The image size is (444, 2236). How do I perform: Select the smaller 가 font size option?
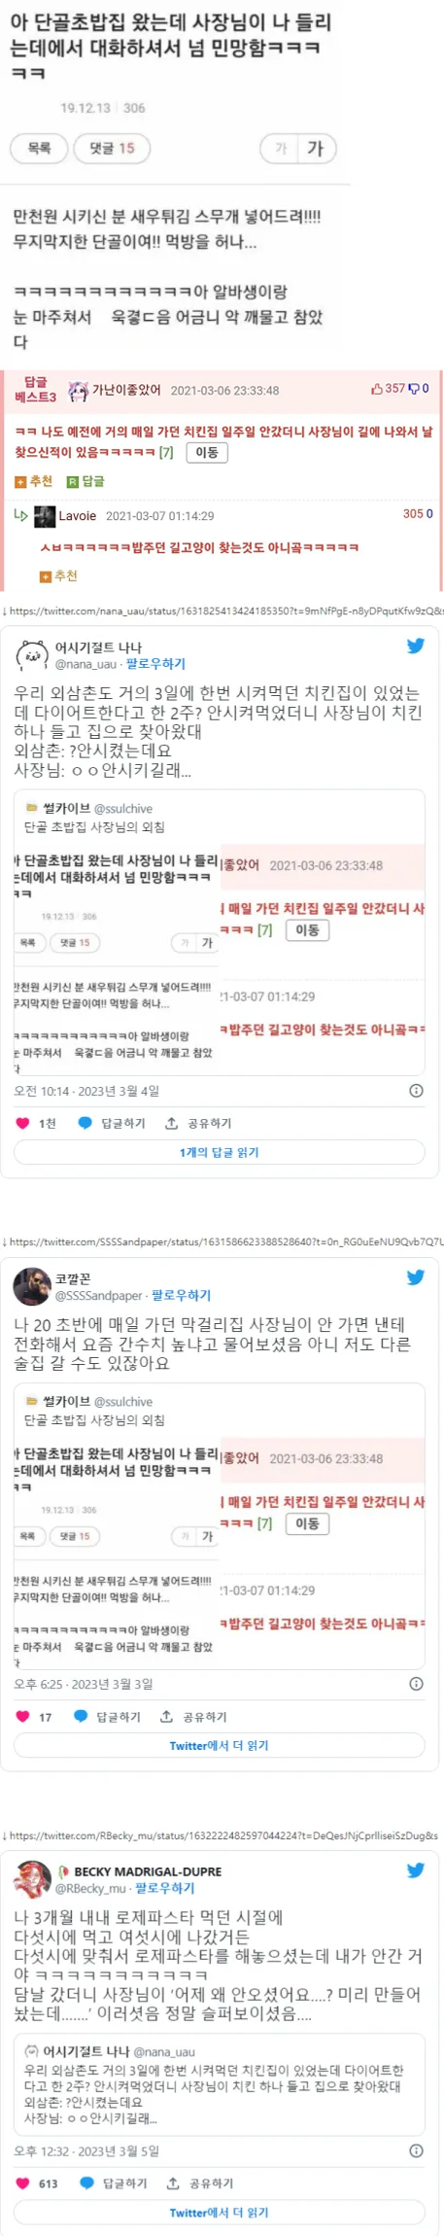(x=281, y=149)
